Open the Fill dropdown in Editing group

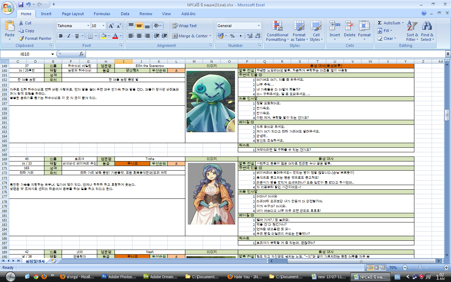pyautogui.click(x=391, y=31)
